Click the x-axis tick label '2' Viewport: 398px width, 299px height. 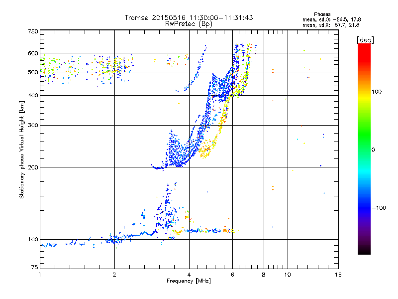[114, 275]
